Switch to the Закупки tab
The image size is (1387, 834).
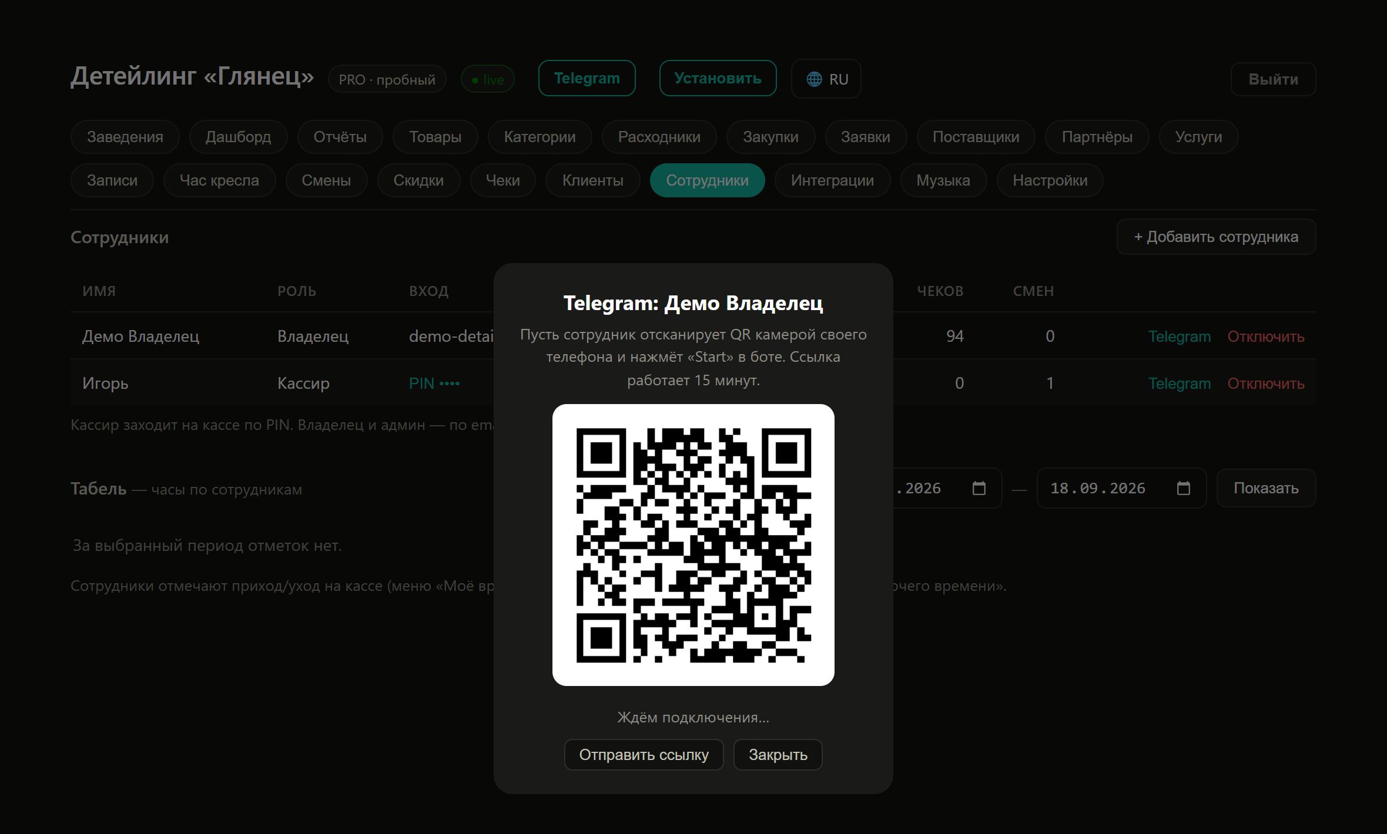771,137
